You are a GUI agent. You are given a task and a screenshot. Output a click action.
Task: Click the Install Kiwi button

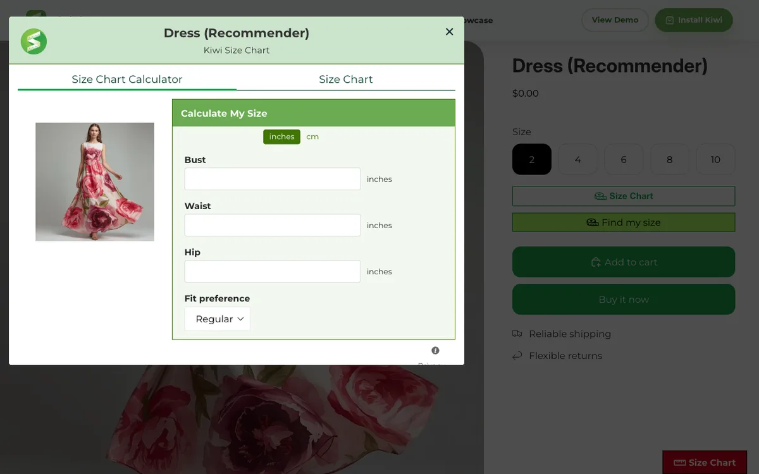click(x=694, y=20)
